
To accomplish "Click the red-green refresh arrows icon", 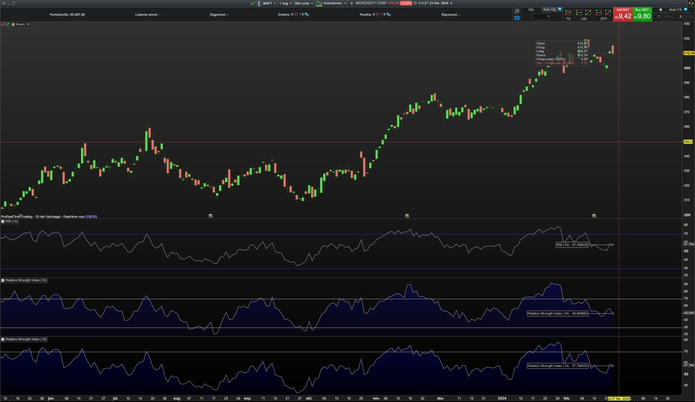I will click(x=691, y=3).
